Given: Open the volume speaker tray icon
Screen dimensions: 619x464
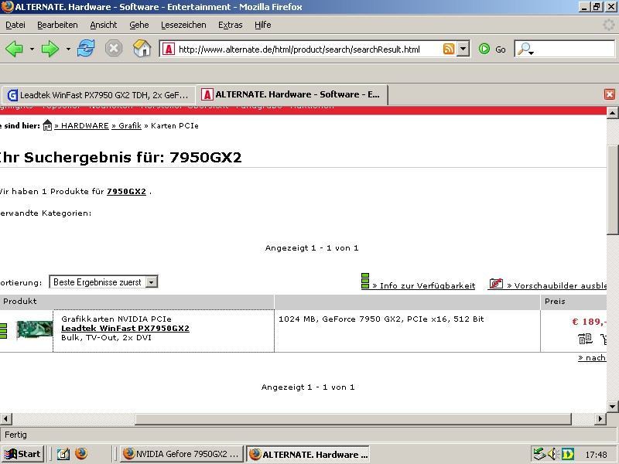Looking at the screenshot, I should click(552, 454).
